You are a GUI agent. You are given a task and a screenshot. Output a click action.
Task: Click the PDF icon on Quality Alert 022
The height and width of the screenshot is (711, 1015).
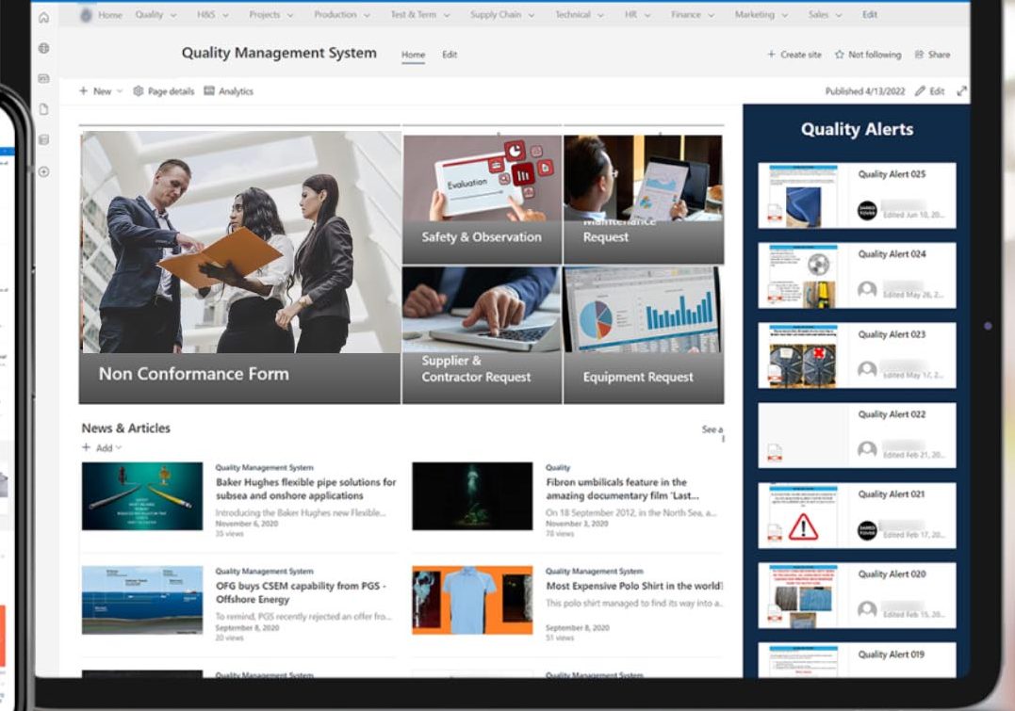click(774, 452)
